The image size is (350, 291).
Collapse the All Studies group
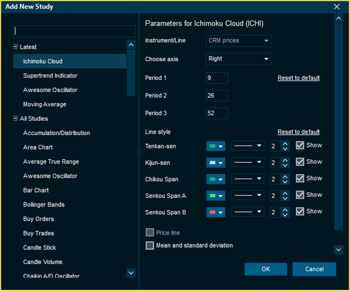pos(15,119)
